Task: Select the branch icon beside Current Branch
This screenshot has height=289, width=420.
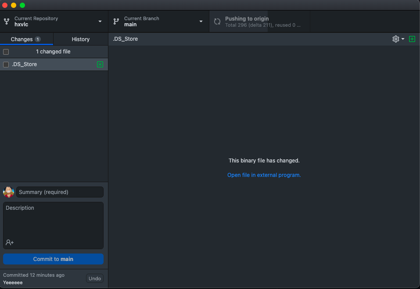Action: tap(116, 21)
